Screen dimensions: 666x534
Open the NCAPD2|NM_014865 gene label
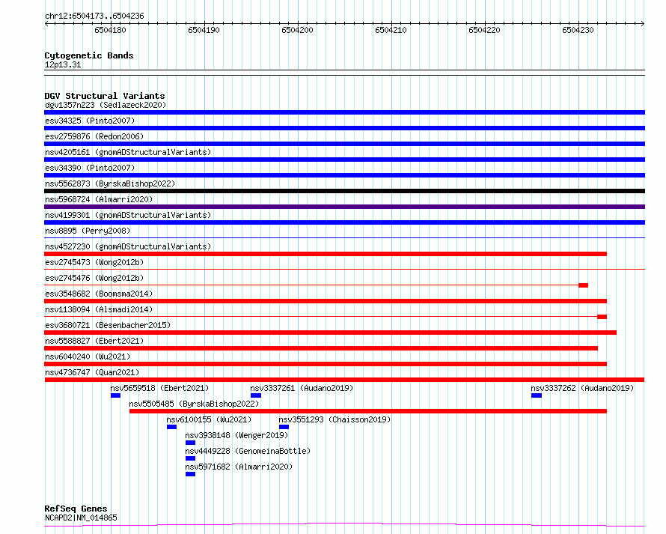tap(81, 518)
